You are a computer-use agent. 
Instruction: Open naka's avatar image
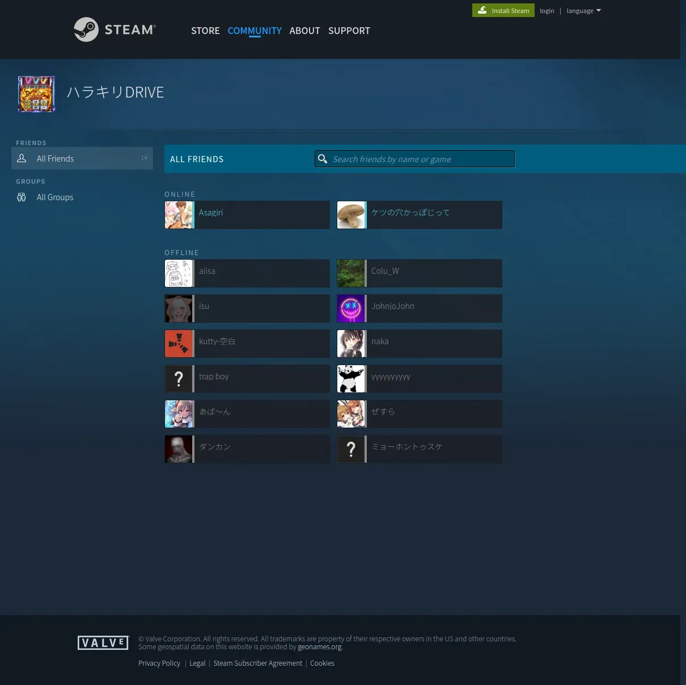(x=352, y=344)
